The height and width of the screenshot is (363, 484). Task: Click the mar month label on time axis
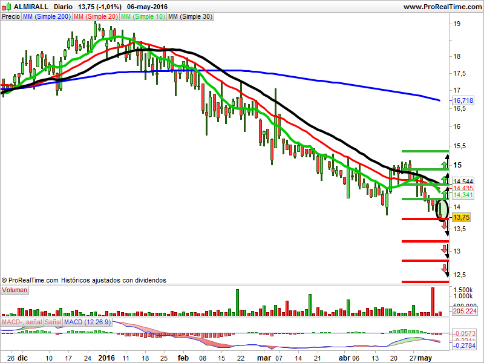coord(264,358)
